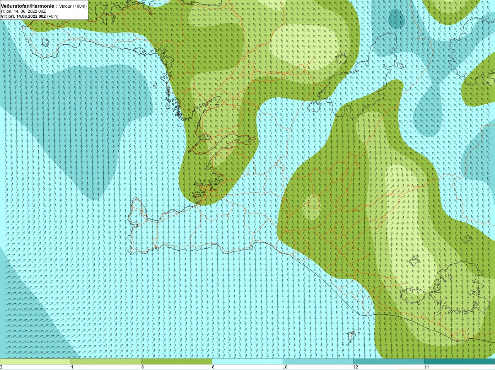Select the dark teal 14+ legend swatch
The width and height of the screenshot is (495, 370).
[x=459, y=362]
